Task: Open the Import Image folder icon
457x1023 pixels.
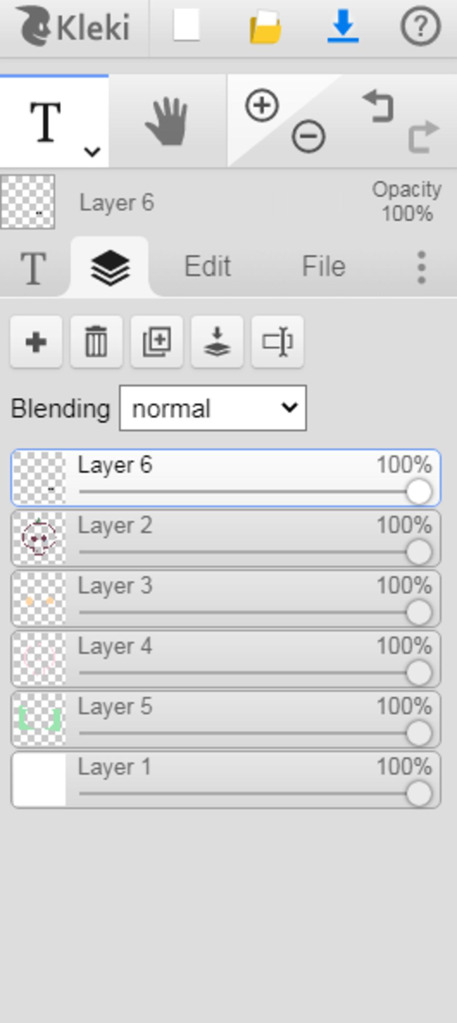Action: point(265,28)
